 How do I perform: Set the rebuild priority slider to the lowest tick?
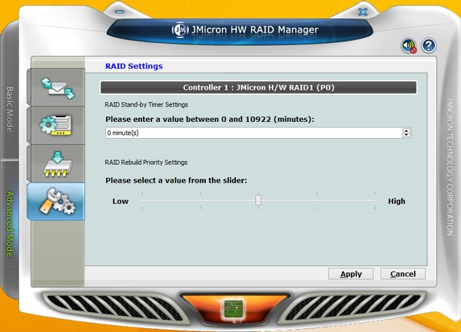[x=142, y=201]
